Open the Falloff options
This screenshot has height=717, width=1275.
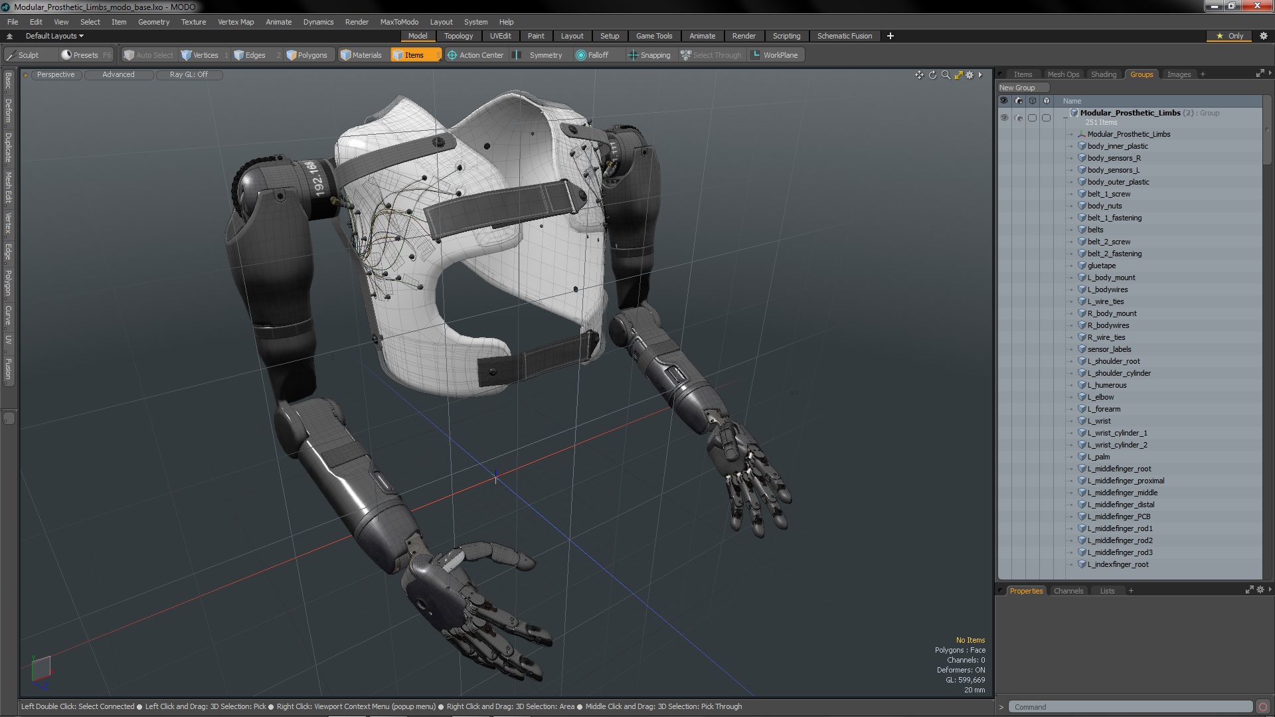pos(592,55)
